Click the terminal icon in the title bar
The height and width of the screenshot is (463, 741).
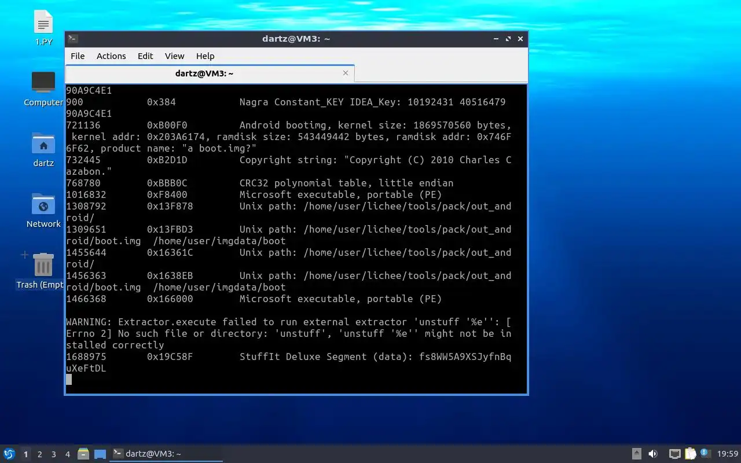73,39
